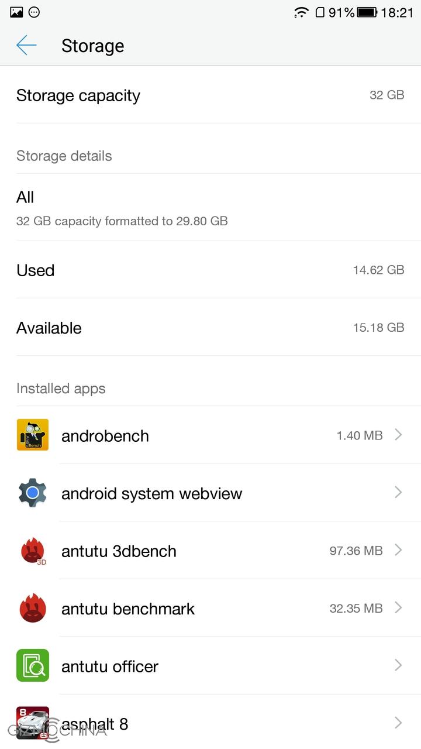
Task: Tap the back arrow icon
Action: [x=26, y=45]
